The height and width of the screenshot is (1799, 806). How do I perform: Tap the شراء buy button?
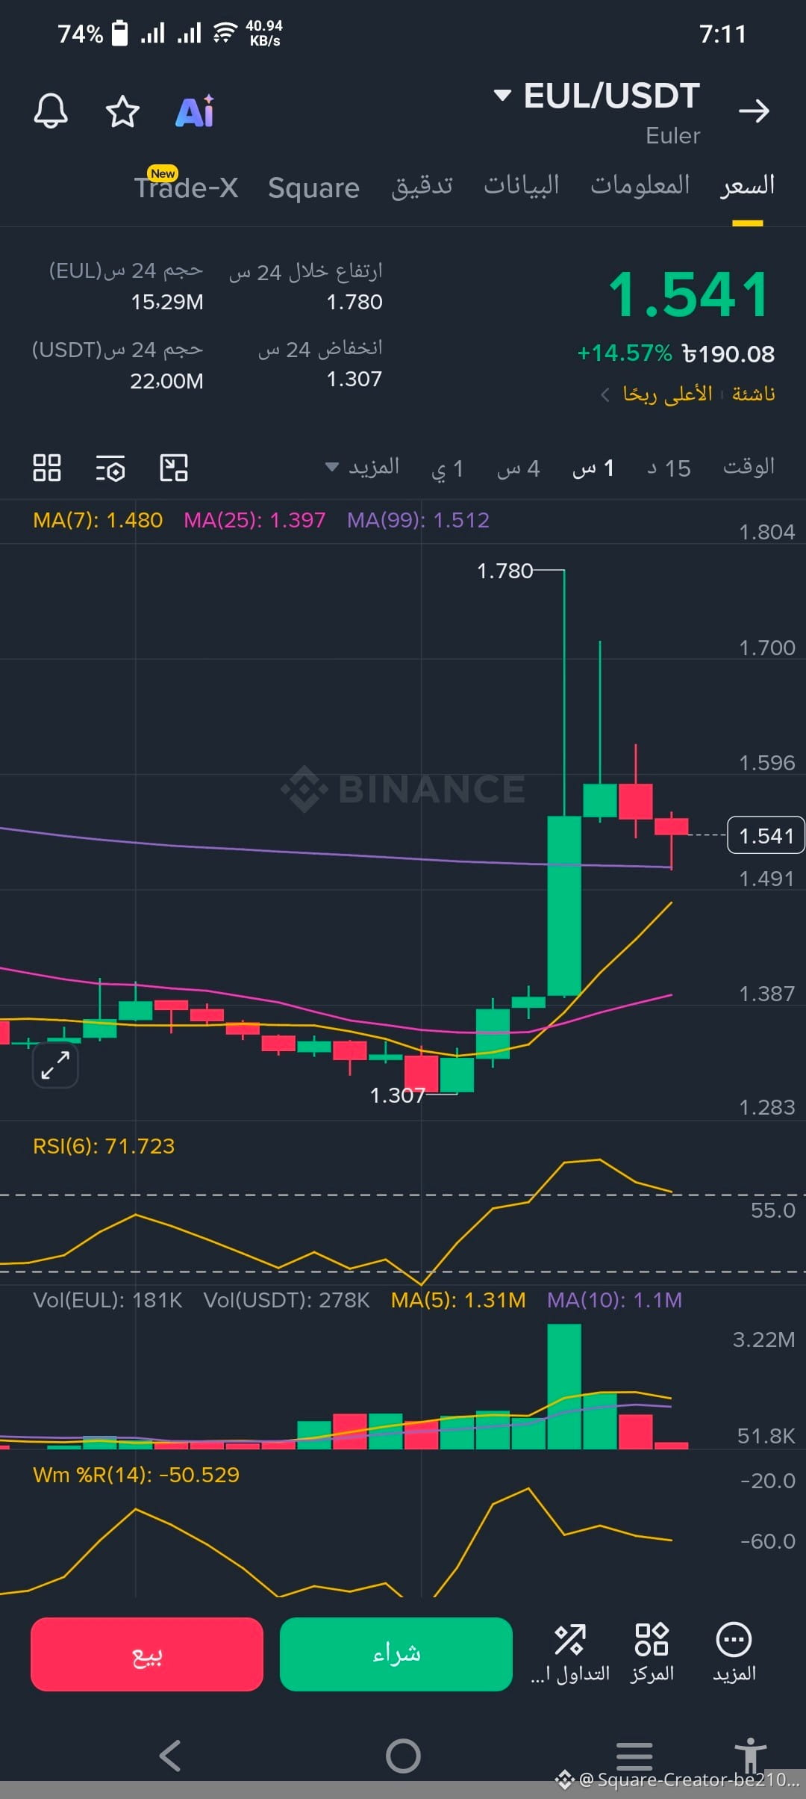point(396,1654)
